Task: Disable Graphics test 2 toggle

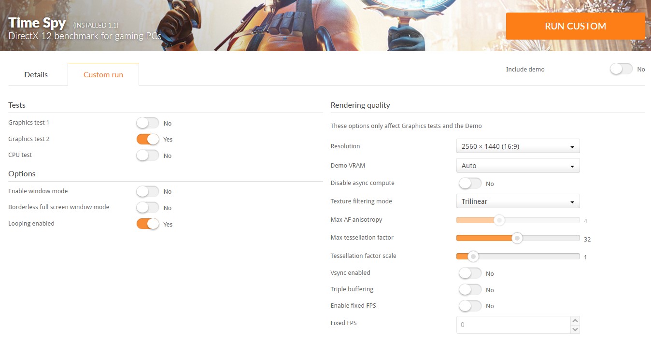Action: [147, 139]
